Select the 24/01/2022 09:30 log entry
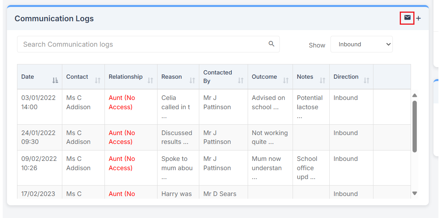The height and width of the screenshot is (218, 440). click(214, 137)
